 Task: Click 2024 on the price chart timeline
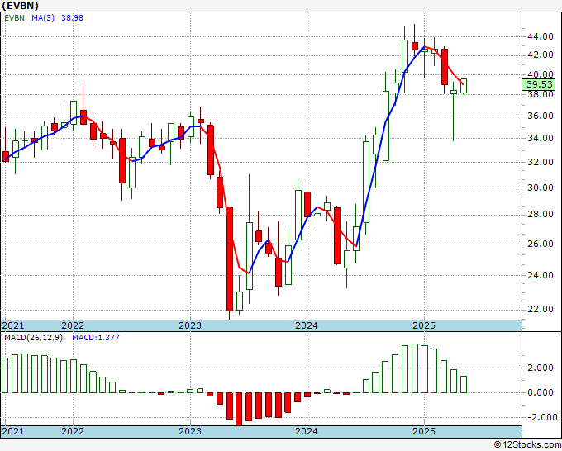point(307,325)
